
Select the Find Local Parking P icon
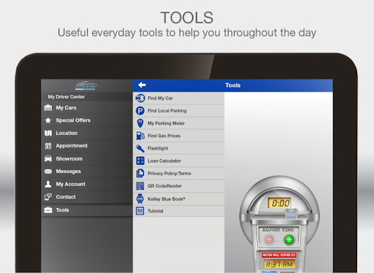click(140, 111)
